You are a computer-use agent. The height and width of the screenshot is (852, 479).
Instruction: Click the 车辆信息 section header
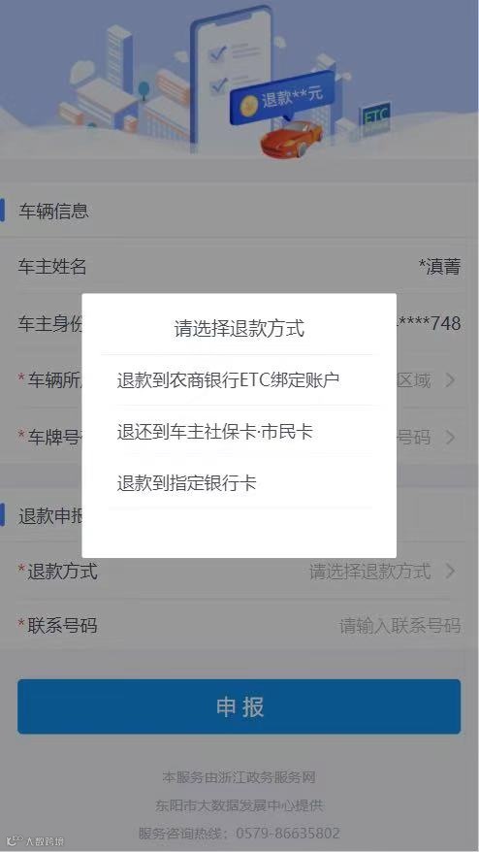click(x=53, y=211)
